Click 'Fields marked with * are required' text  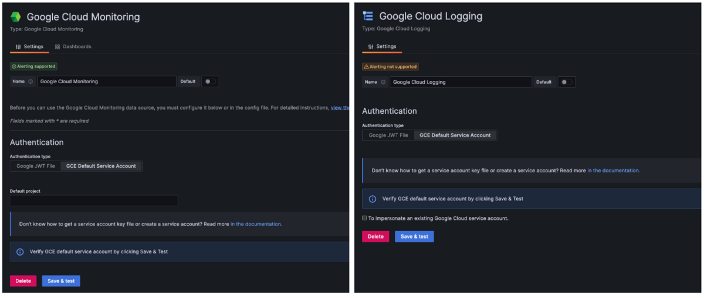(49, 121)
